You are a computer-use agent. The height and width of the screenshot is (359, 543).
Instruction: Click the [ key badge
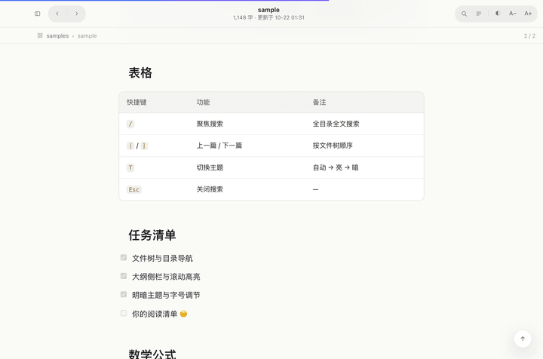(x=130, y=146)
